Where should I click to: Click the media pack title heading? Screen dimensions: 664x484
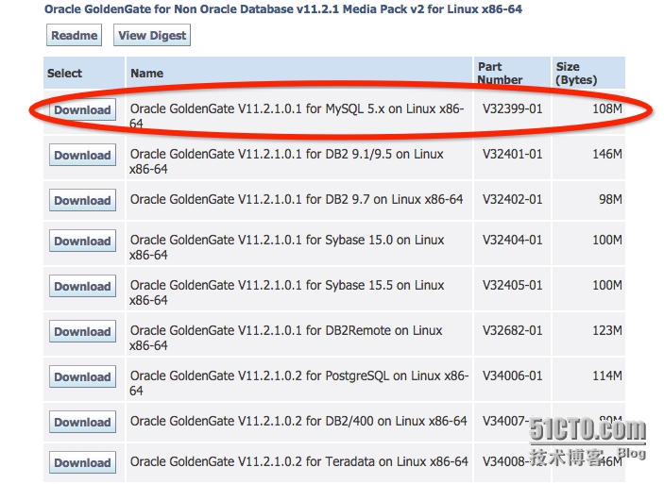click(283, 8)
